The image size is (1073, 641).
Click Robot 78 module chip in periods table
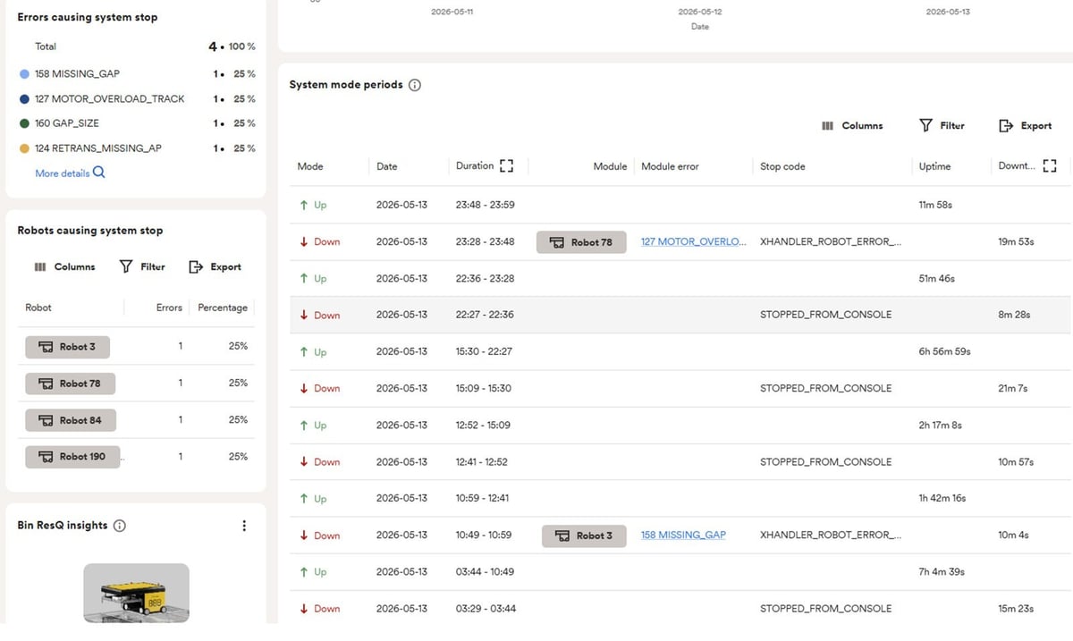(581, 242)
